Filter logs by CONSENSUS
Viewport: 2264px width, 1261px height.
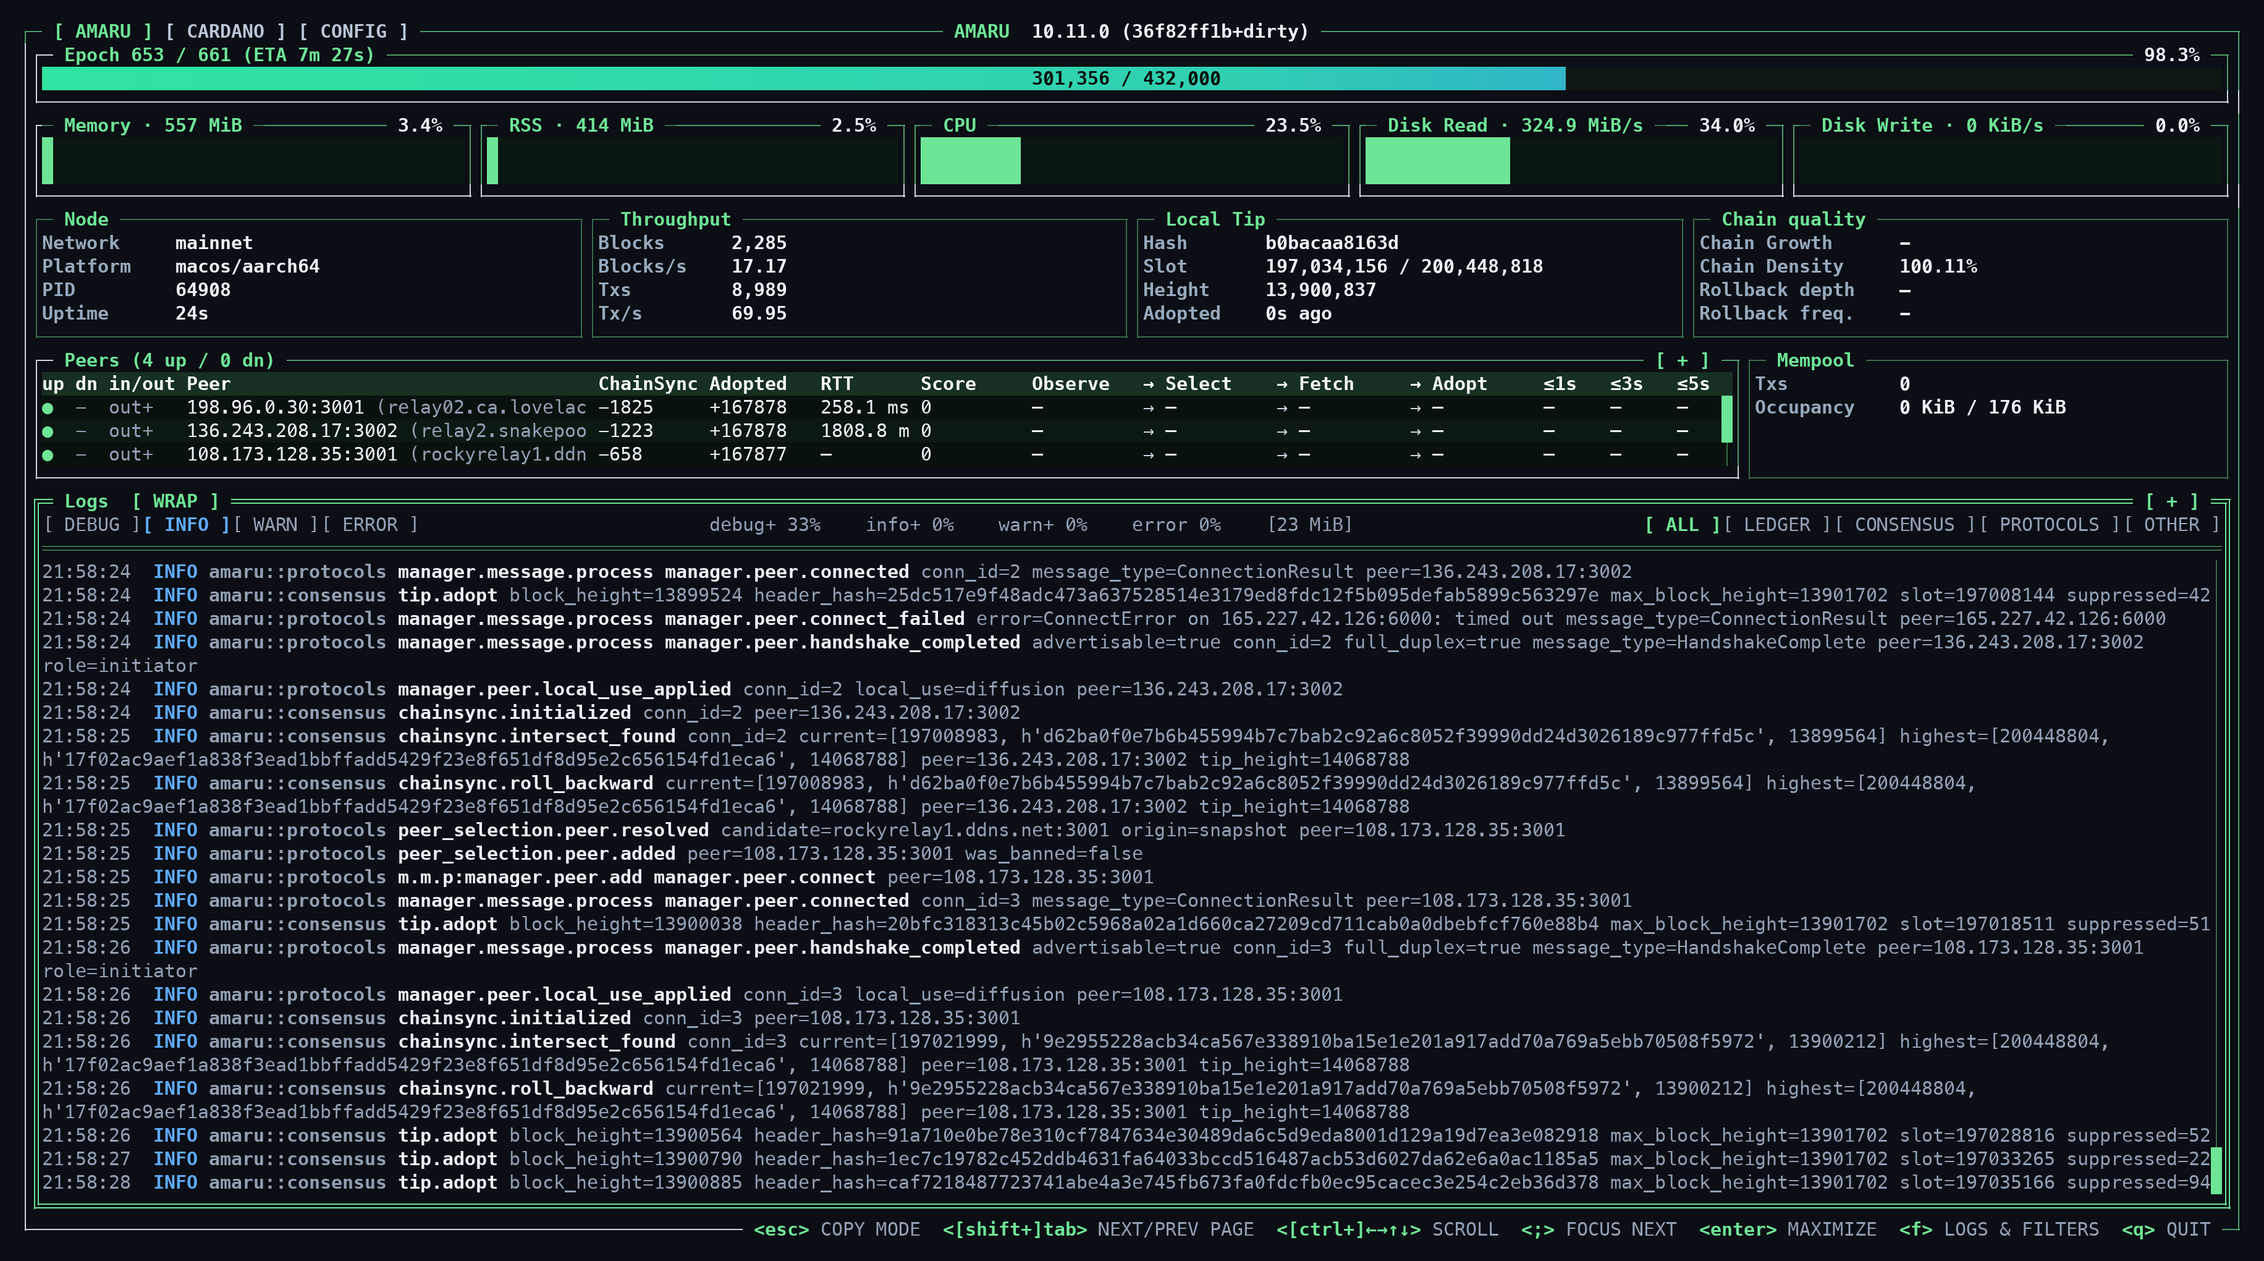point(1904,525)
